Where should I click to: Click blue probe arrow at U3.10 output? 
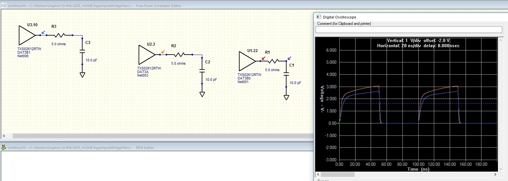click(43, 32)
